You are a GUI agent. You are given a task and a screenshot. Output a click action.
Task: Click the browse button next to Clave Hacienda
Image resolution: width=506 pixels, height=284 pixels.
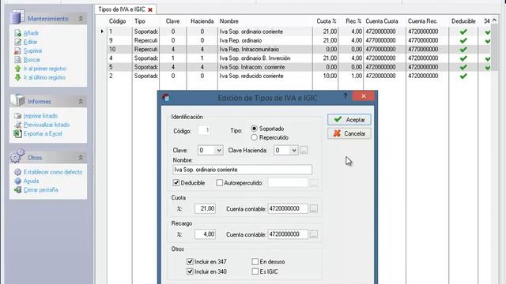304,151
